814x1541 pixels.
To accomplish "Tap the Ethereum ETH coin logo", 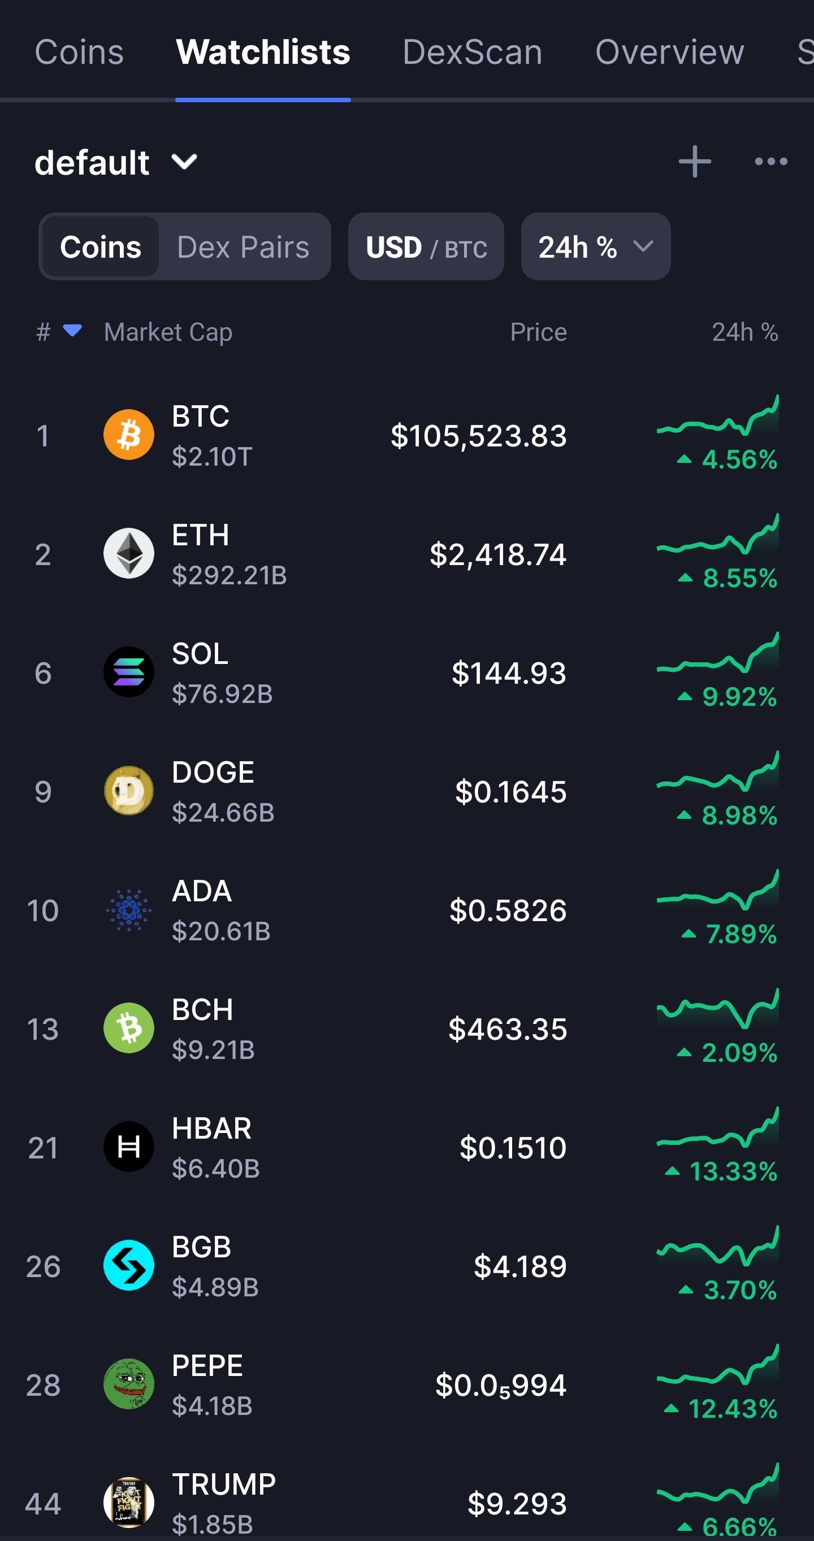I will point(129,553).
